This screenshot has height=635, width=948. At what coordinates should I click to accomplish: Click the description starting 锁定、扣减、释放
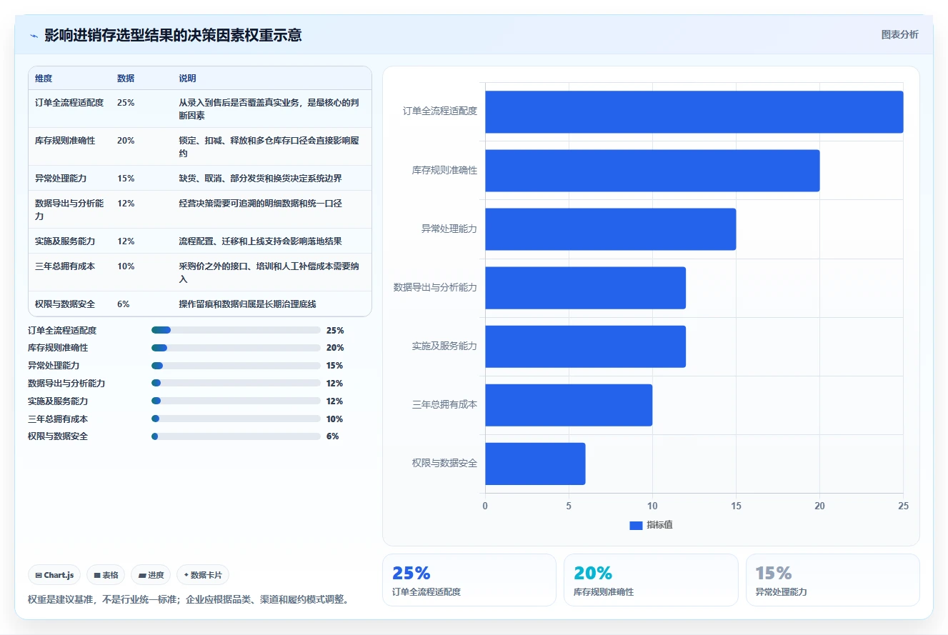268,147
